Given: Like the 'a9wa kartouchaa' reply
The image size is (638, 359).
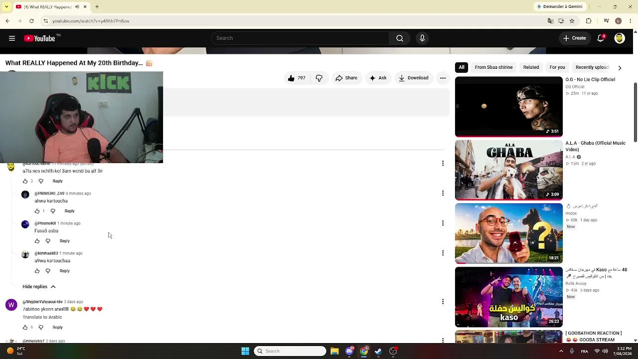Looking at the screenshot, I should (37, 271).
